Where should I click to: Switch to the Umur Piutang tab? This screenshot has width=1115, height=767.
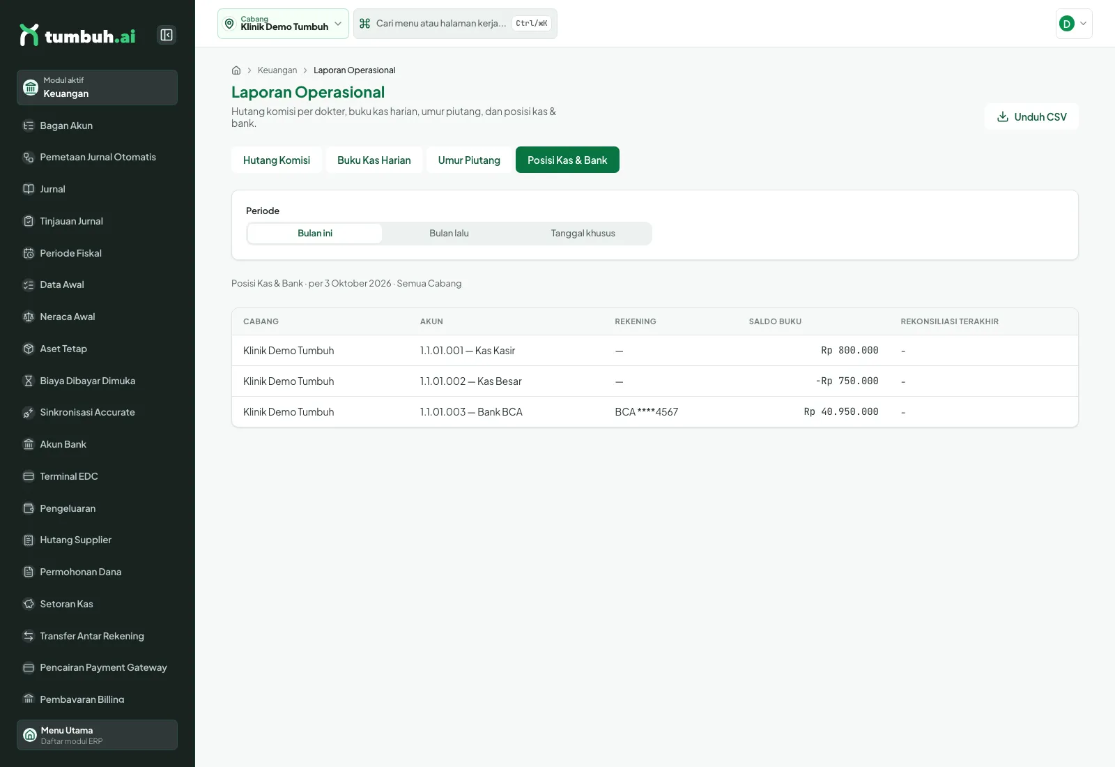[469, 160]
